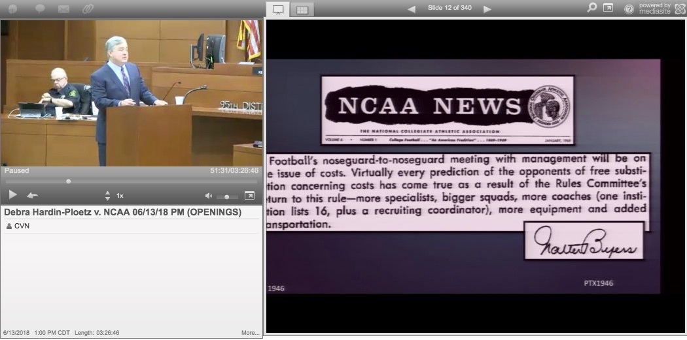687x340 pixels.
Task: Increase playback speed with up arrow
Action: coord(107,193)
